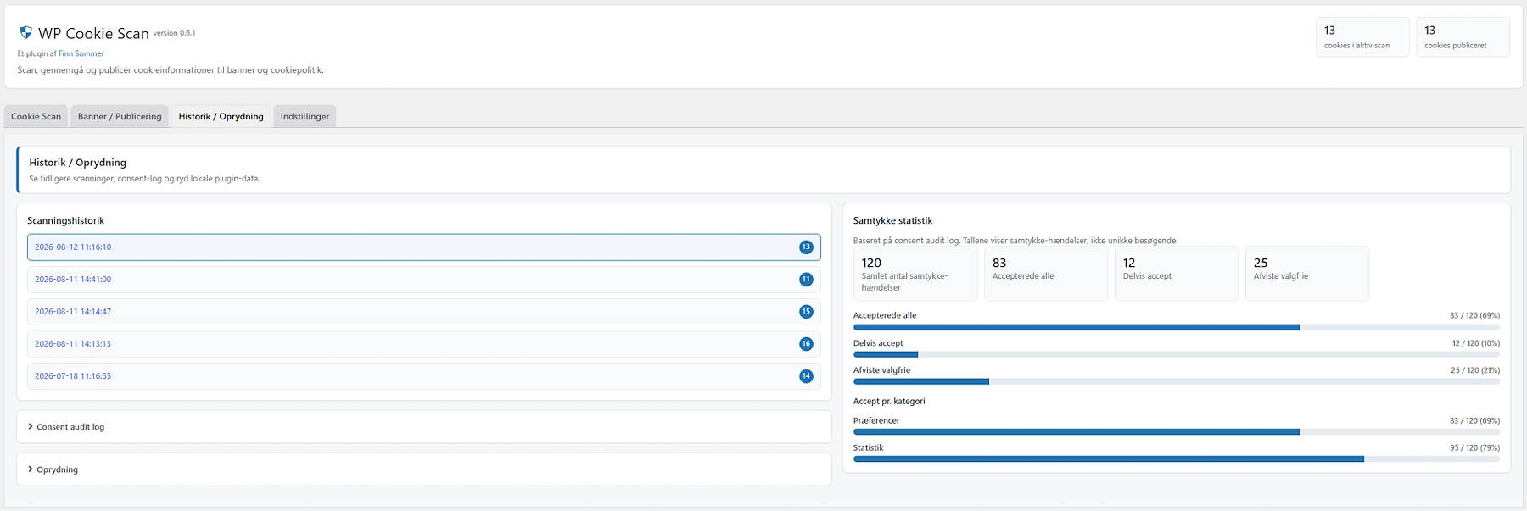
Task: Click the cookie count badge 15
Action: (x=806, y=312)
